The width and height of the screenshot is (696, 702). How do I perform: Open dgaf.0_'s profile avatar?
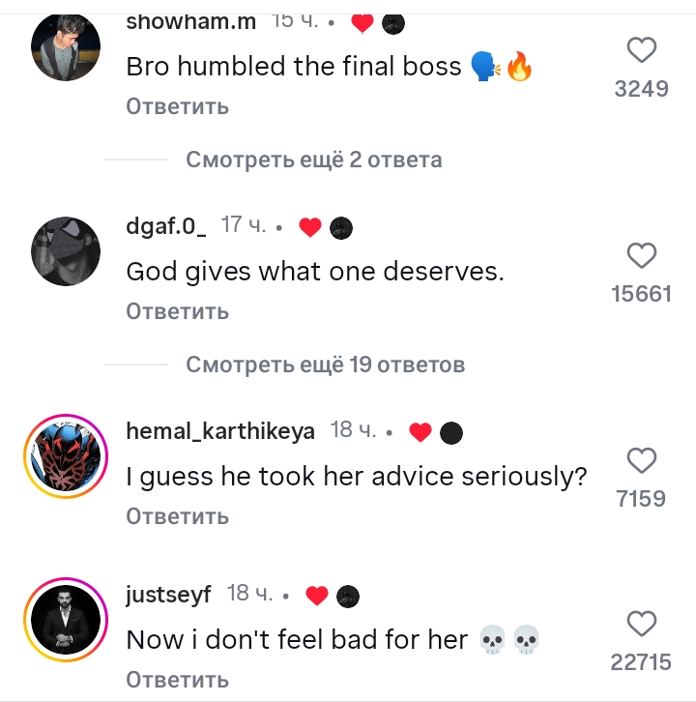(66, 251)
